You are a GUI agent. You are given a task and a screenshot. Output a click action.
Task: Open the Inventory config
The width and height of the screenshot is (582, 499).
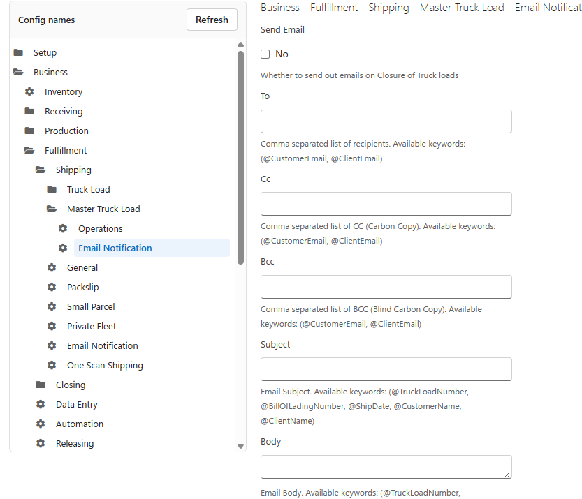pos(64,91)
